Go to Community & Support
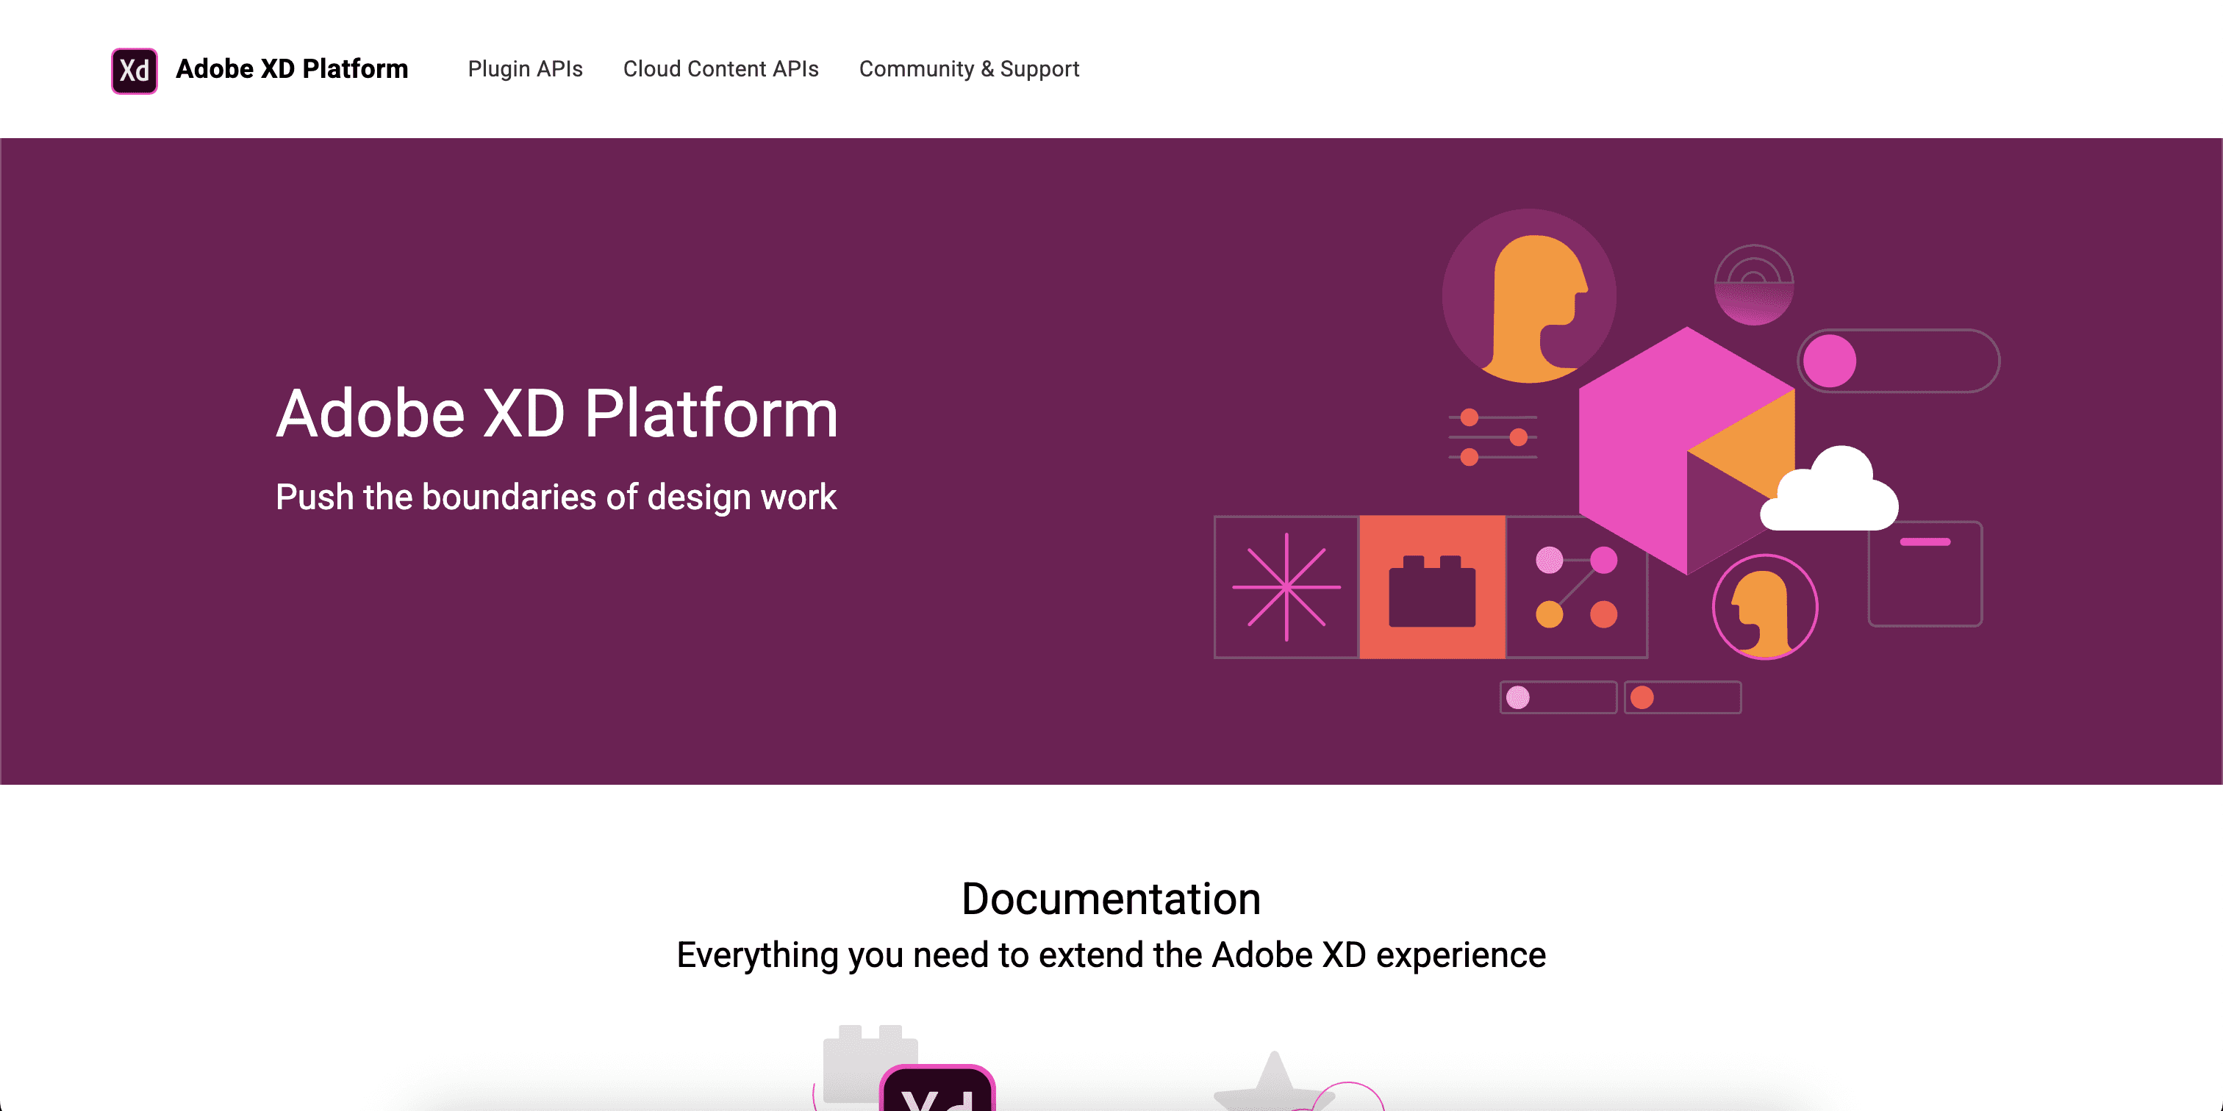The image size is (2223, 1111). coord(968,69)
